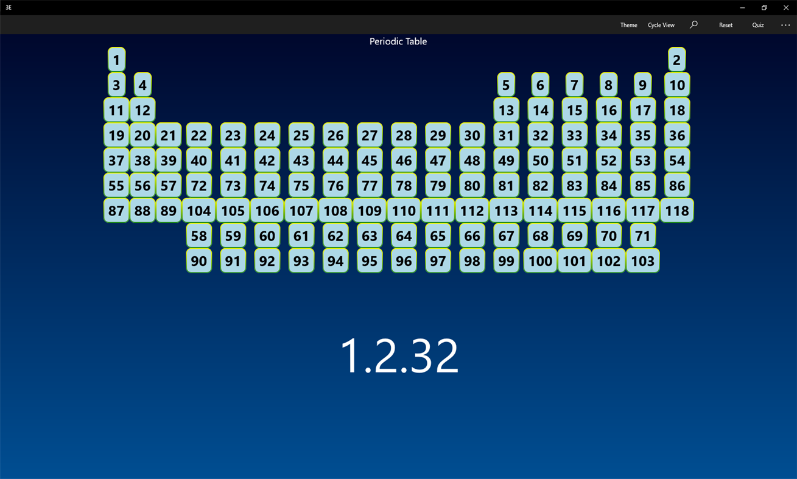Open the See More ellipsis menu
This screenshot has width=797, height=479.
tap(785, 24)
